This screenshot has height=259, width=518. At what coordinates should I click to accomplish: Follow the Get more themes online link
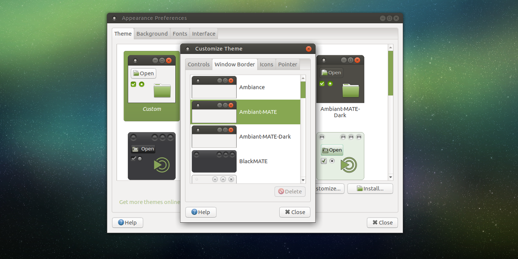pos(149,202)
